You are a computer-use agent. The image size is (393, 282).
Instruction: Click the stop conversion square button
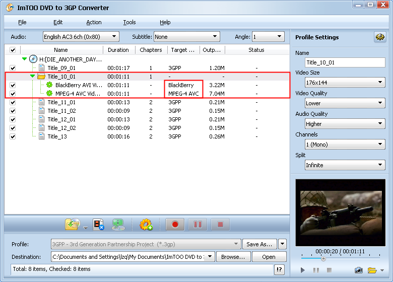tap(220, 225)
